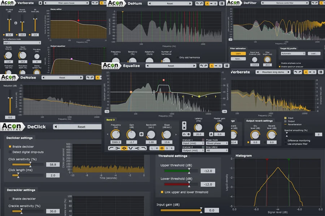
Task: Check Only odd harmonics in DeHum
Action: (x=177, y=58)
